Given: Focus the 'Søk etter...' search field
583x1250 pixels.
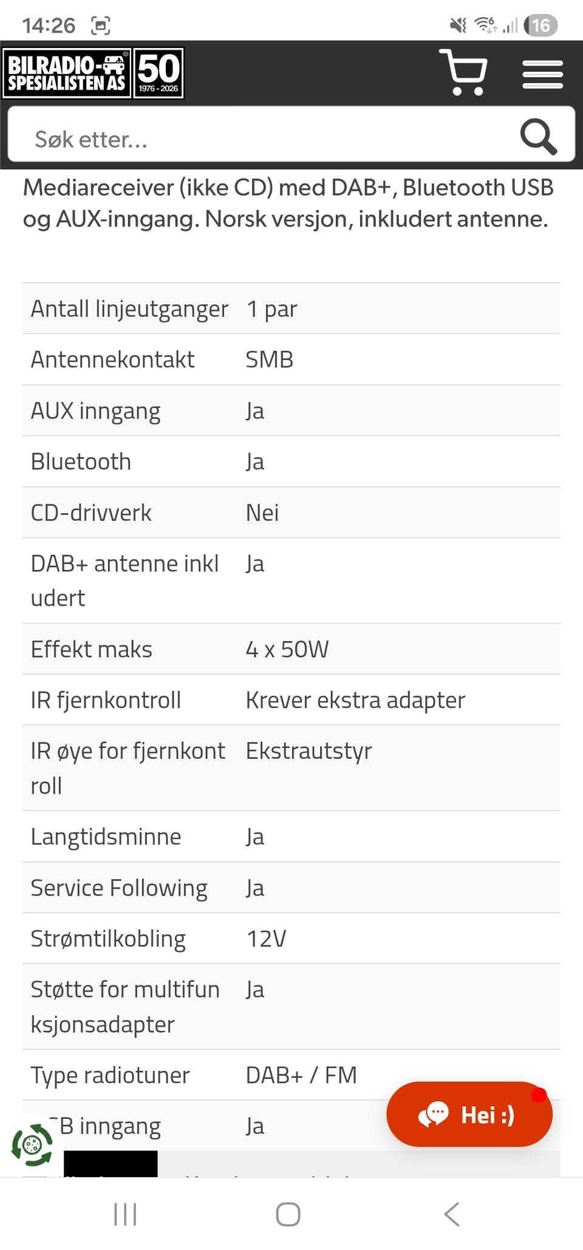Looking at the screenshot, I should (x=261, y=139).
